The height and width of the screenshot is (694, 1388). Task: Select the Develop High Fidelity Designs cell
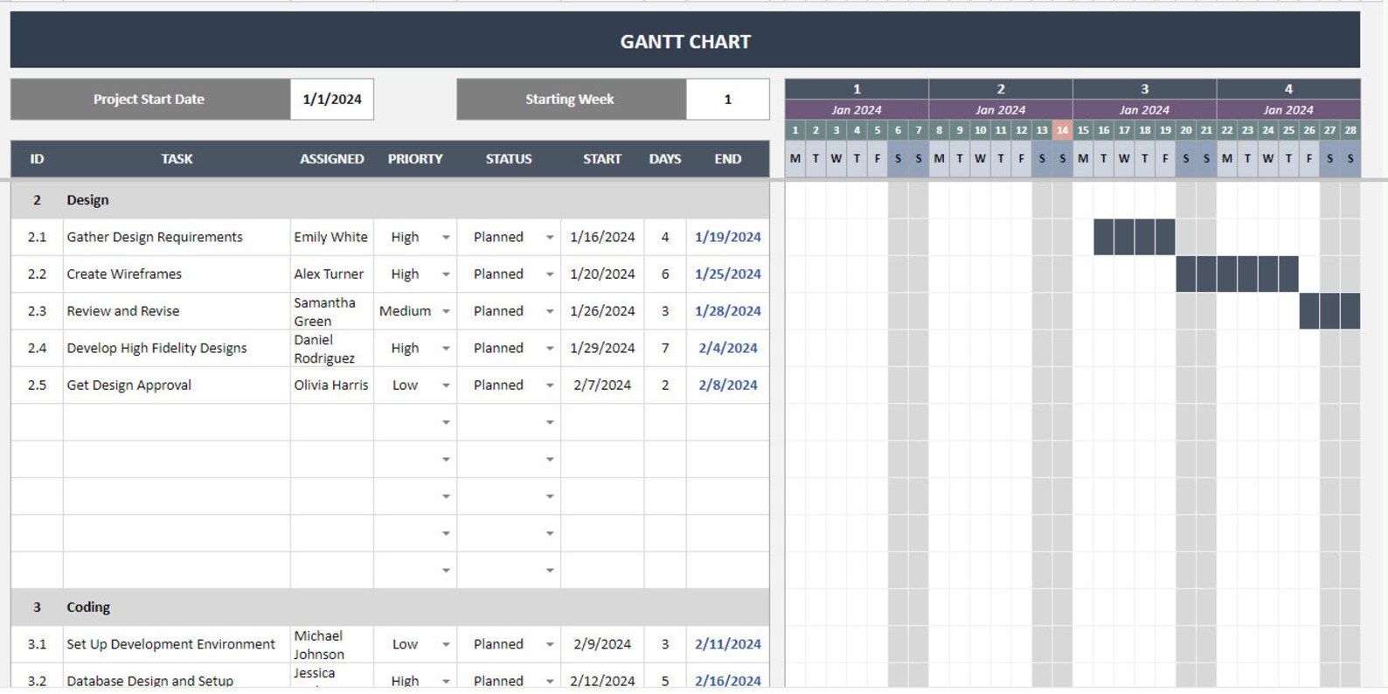[177, 348]
